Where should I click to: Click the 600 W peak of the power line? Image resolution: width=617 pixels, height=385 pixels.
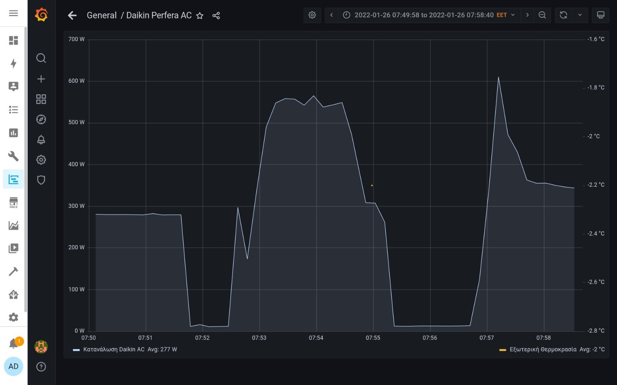click(x=498, y=77)
